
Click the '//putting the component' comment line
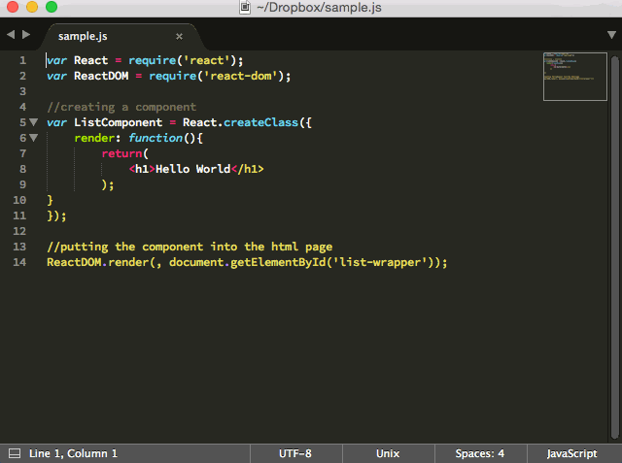pyautogui.click(x=190, y=247)
